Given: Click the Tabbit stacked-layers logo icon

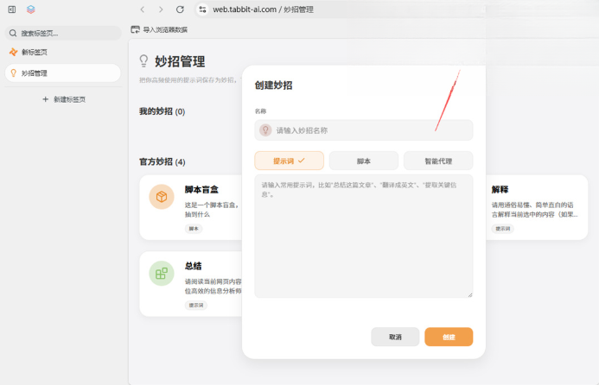Looking at the screenshot, I should click(x=31, y=9).
